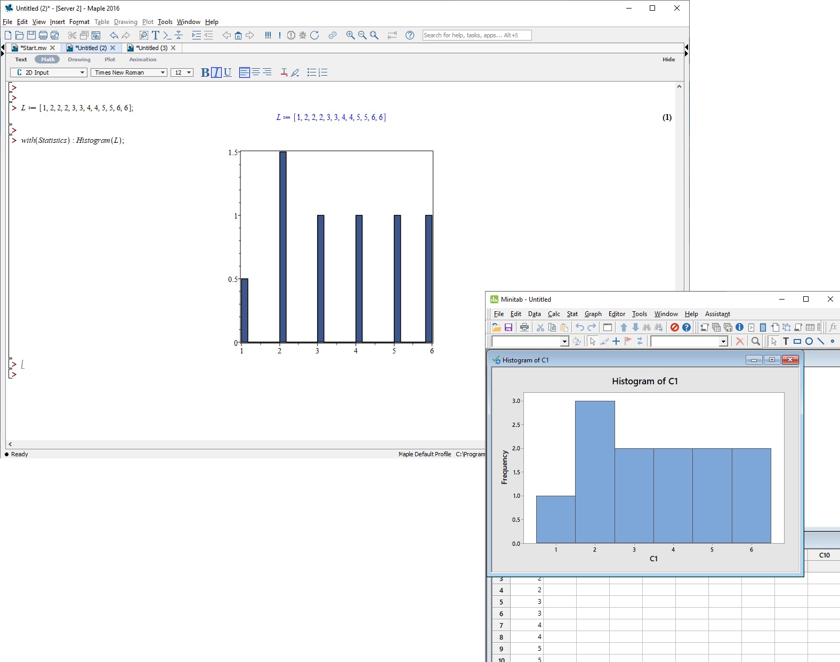
Task: Execute entire worksheet (triple exclamation)
Action: pyautogui.click(x=268, y=35)
